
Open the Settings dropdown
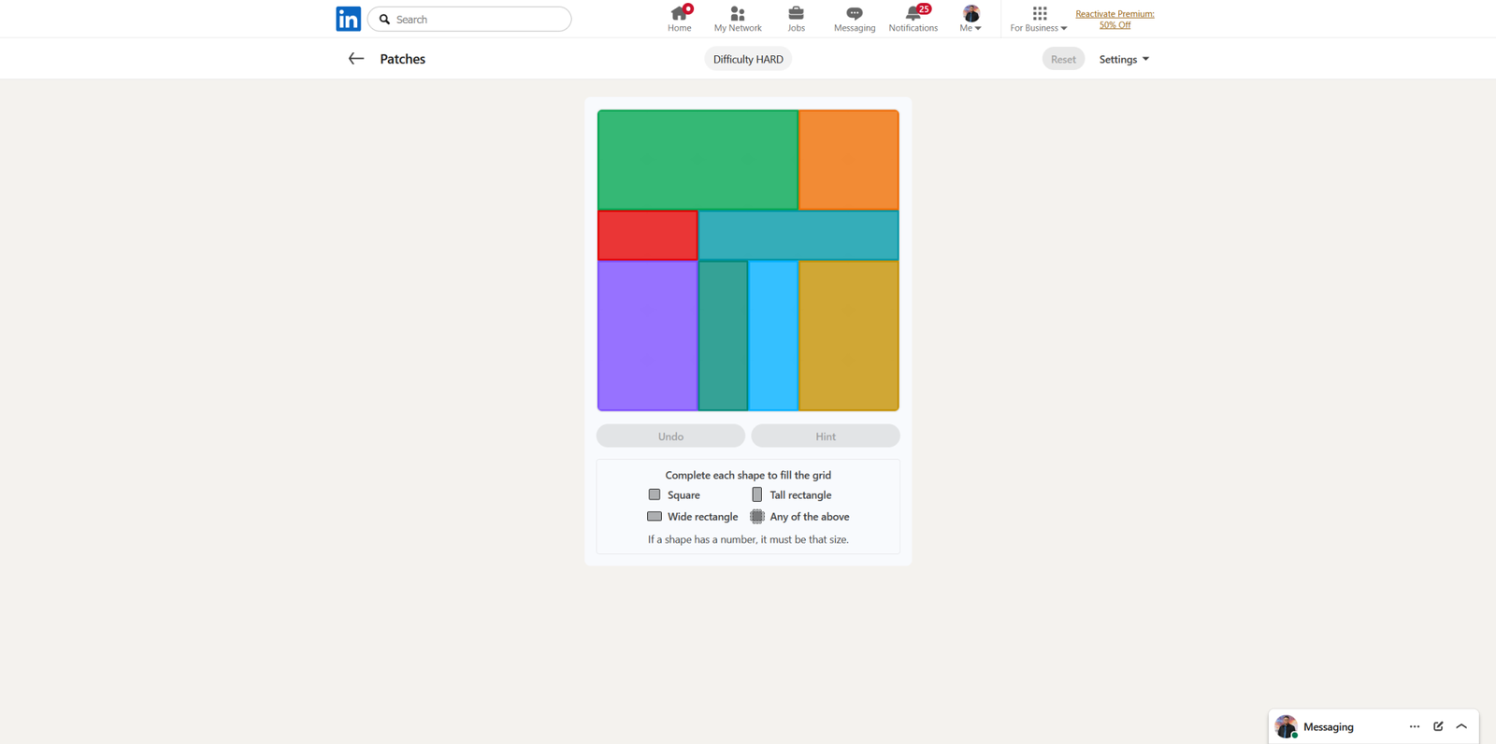(x=1123, y=59)
